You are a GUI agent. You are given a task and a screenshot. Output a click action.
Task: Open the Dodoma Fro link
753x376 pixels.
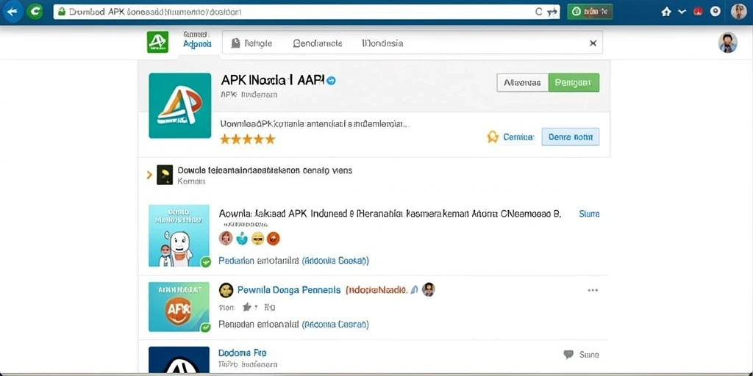pyautogui.click(x=243, y=353)
